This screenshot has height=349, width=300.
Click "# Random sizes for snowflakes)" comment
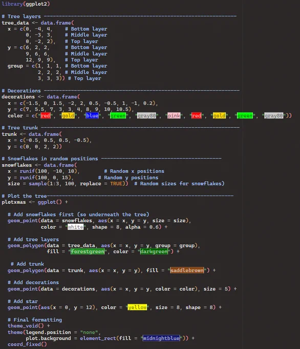179,184
